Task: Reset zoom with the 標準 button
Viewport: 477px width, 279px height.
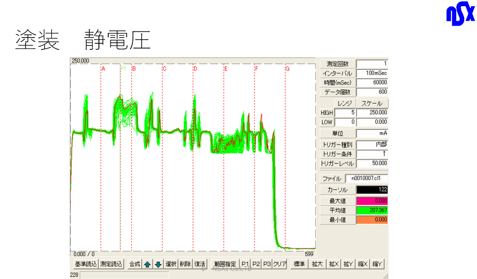Action: 299,264
